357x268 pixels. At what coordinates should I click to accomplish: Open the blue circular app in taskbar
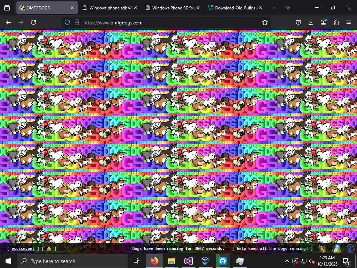click(222, 261)
